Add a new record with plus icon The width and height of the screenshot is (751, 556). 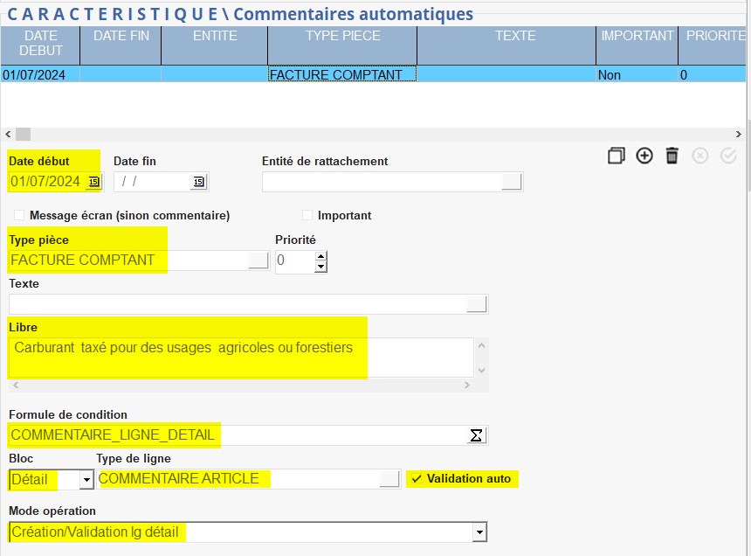coord(644,156)
